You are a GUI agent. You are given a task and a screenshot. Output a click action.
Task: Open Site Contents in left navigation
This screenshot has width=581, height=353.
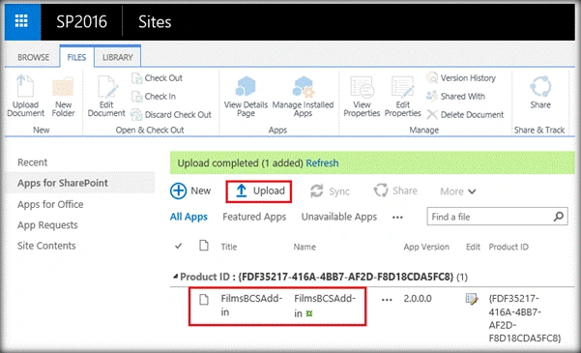pos(46,246)
